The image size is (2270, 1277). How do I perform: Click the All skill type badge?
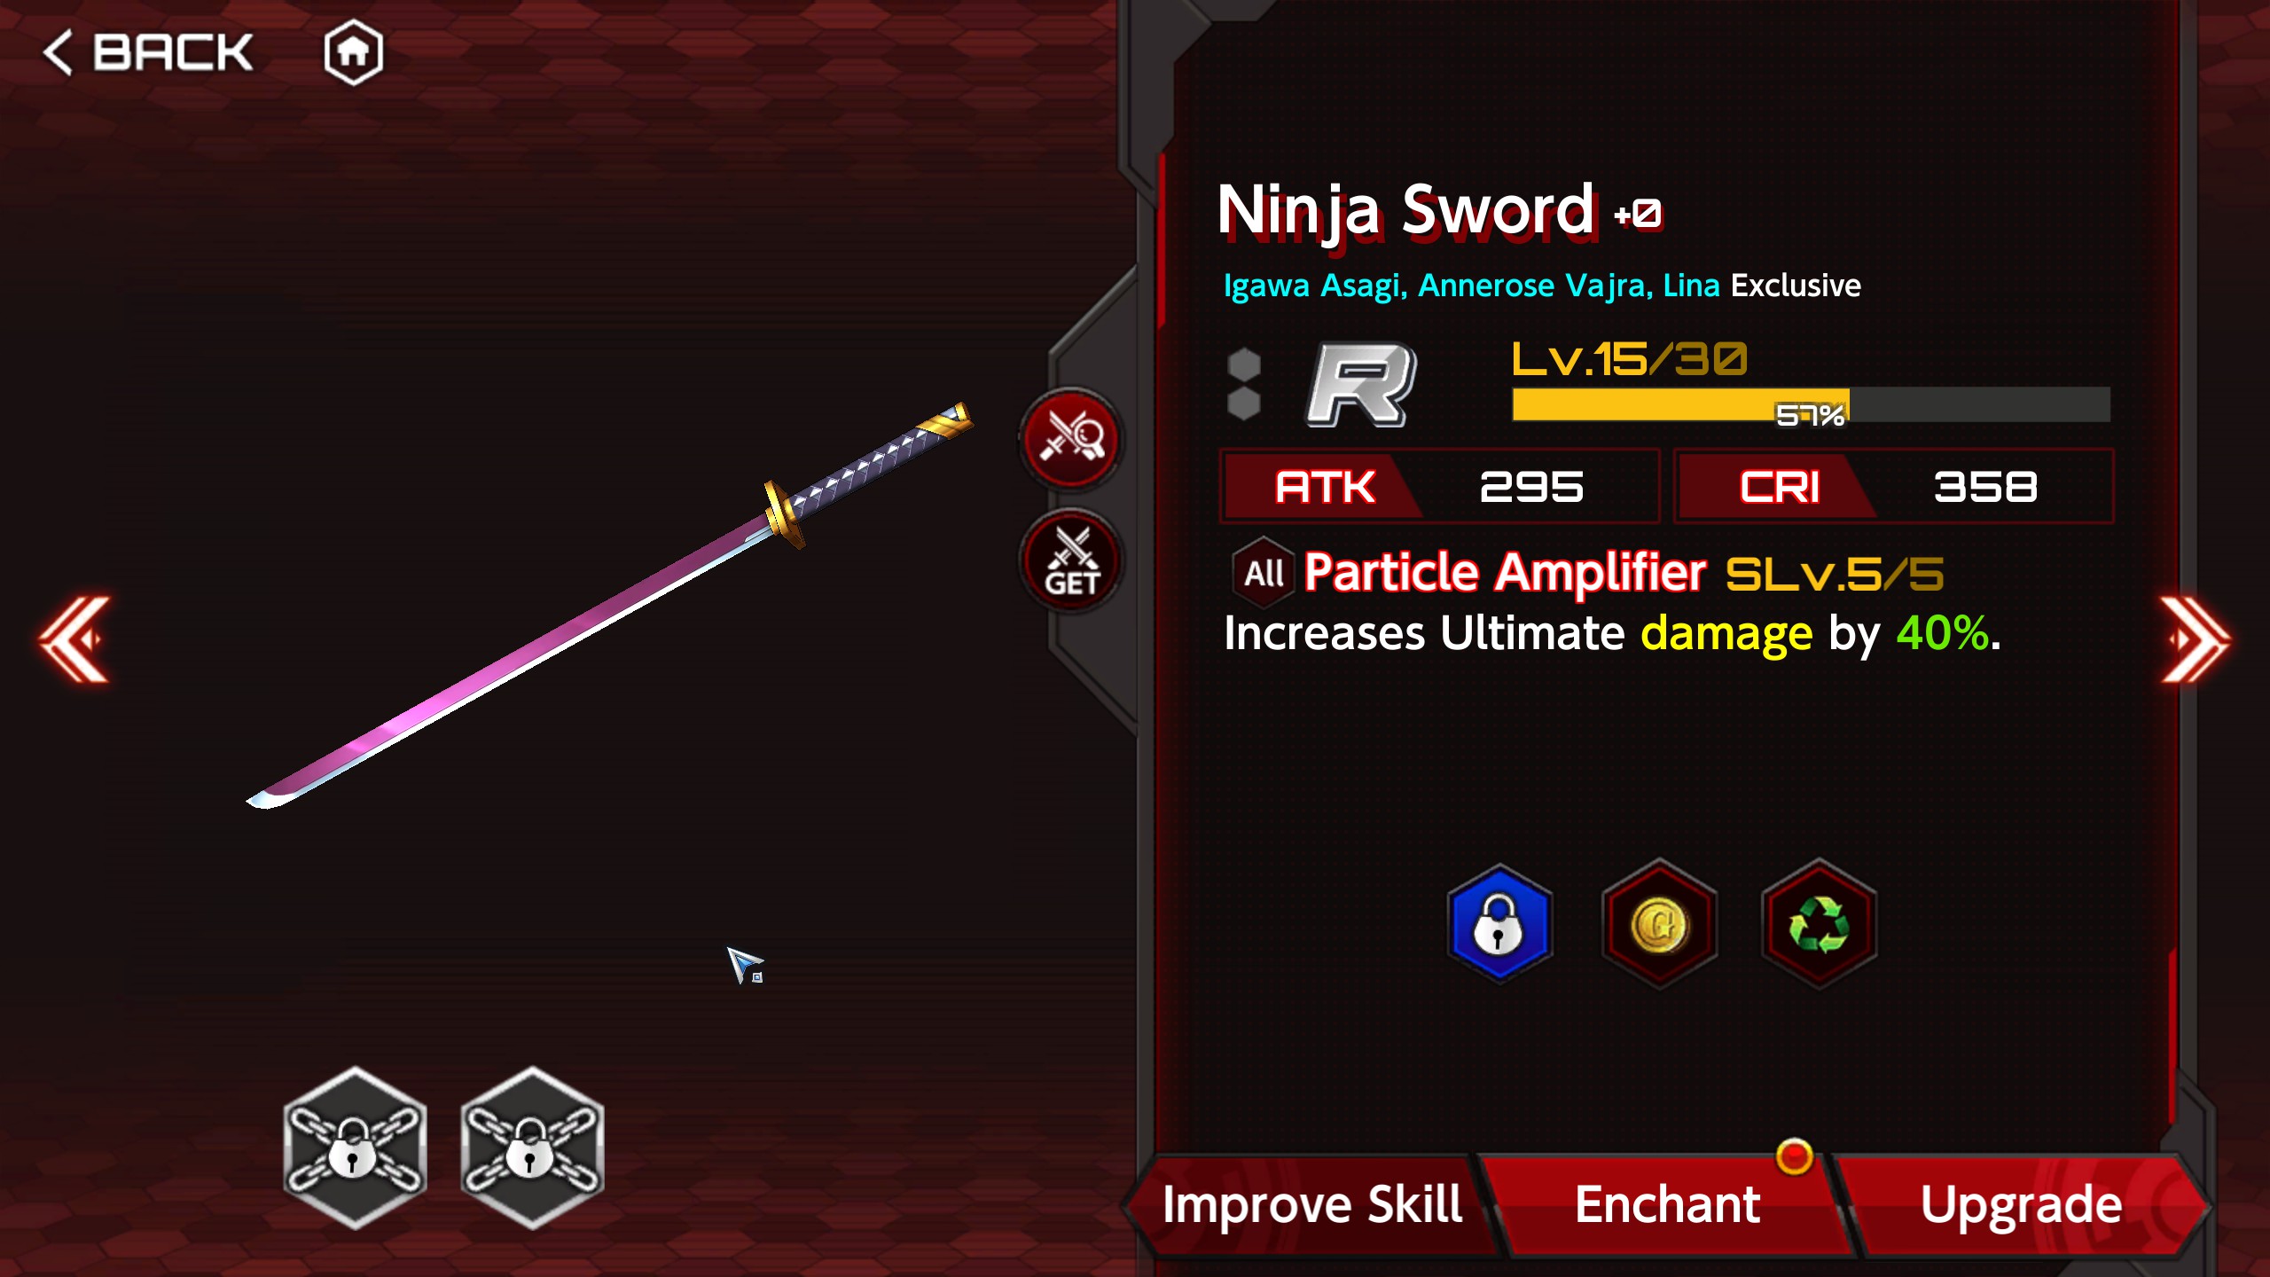pyautogui.click(x=1264, y=572)
